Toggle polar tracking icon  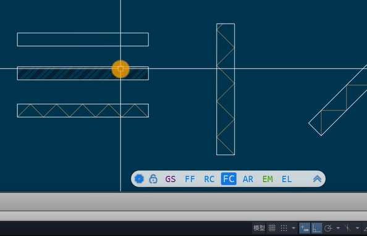point(328,228)
